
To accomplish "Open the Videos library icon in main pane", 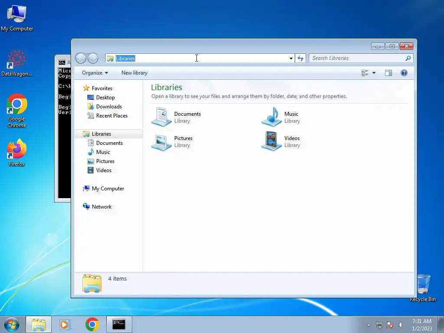I will (x=271, y=142).
